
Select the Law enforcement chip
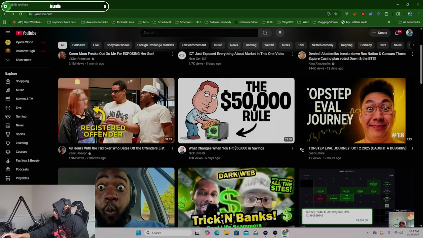tap(194, 45)
